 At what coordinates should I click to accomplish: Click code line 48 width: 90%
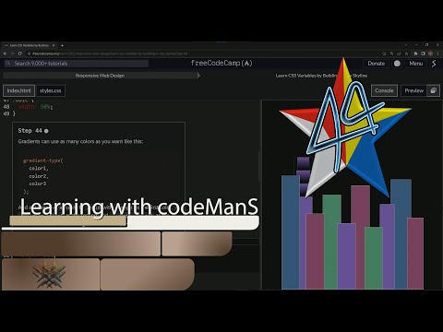[35, 107]
